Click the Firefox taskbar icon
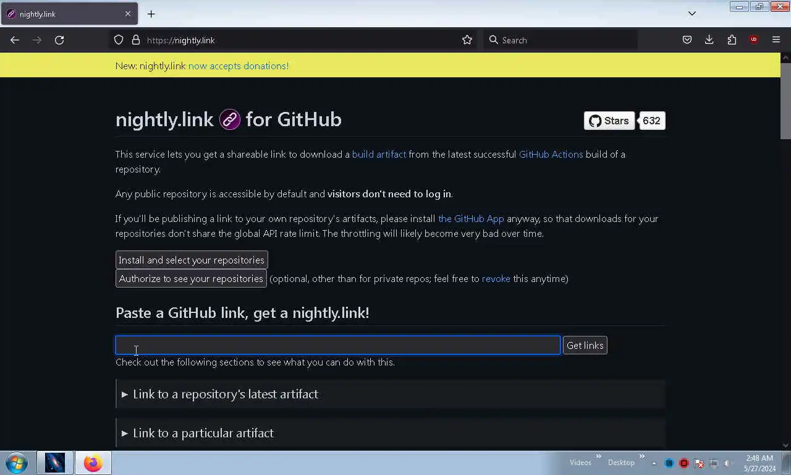 [93, 463]
